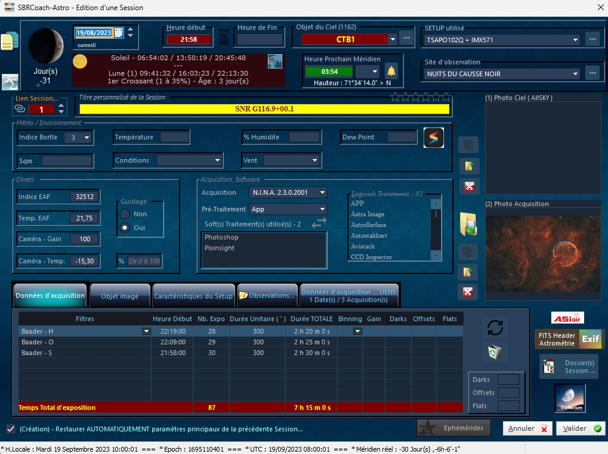Click the Valider button
Screen dimensions: 608x454
[x=581, y=428]
